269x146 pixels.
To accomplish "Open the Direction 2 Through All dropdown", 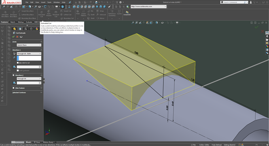I will 29,79.
